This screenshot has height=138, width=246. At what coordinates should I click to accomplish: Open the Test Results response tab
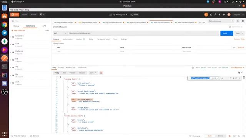coord(82,67)
